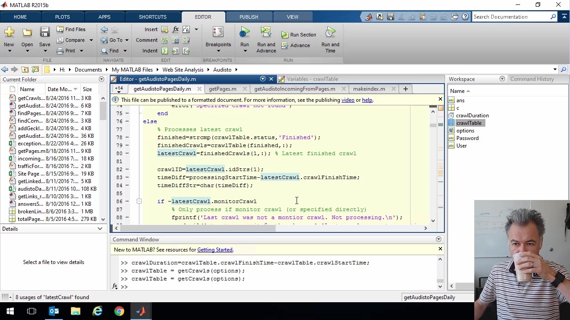Click the Breakpoints icon

[218, 32]
